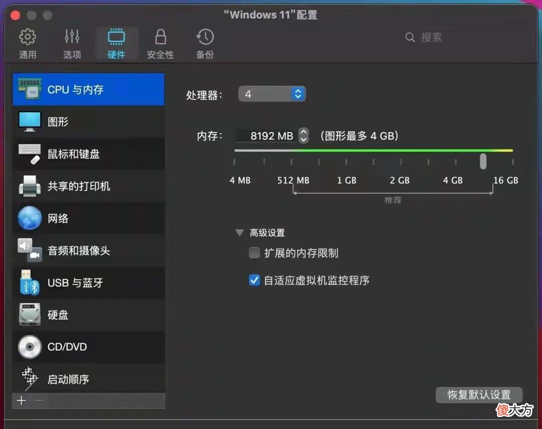542x429 pixels.
Task: Click the USB 与蓝牙 bluetooth icon
Action: tap(30, 282)
